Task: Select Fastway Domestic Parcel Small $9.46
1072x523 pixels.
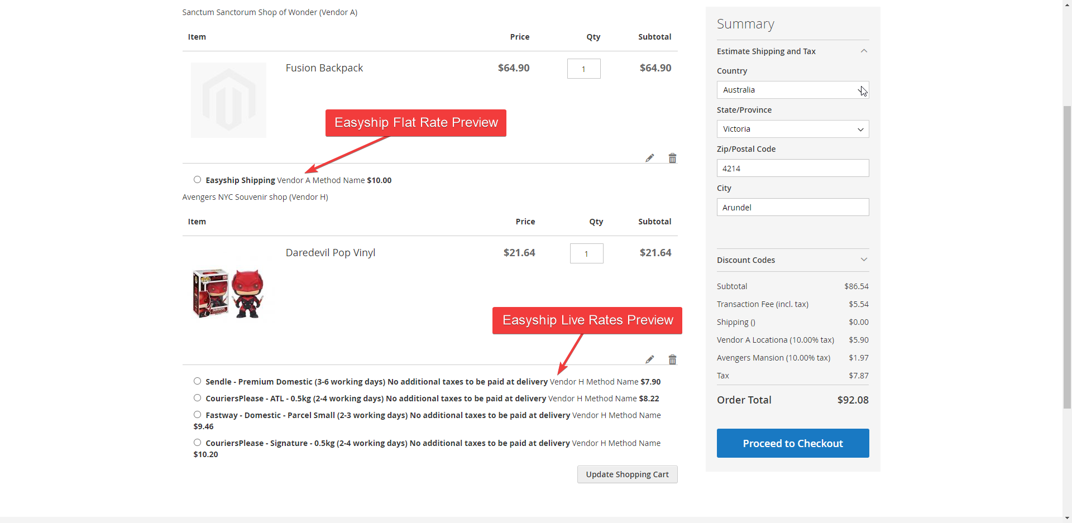Action: point(197,415)
